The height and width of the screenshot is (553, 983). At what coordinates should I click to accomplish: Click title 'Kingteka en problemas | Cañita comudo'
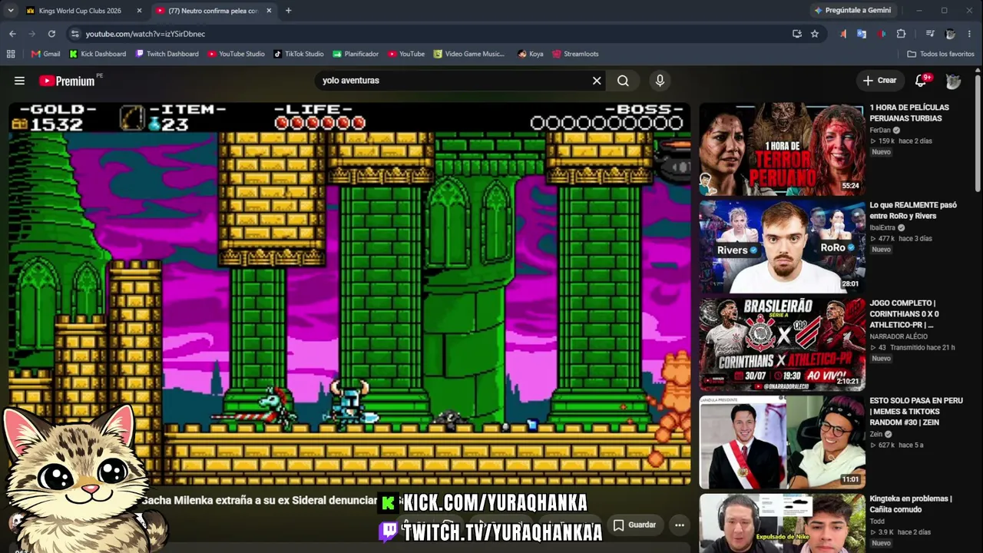click(x=911, y=504)
